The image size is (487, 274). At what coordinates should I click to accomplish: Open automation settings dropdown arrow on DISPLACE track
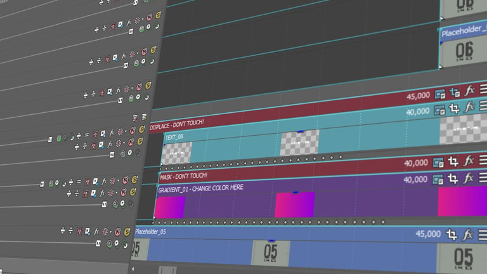(x=126, y=131)
